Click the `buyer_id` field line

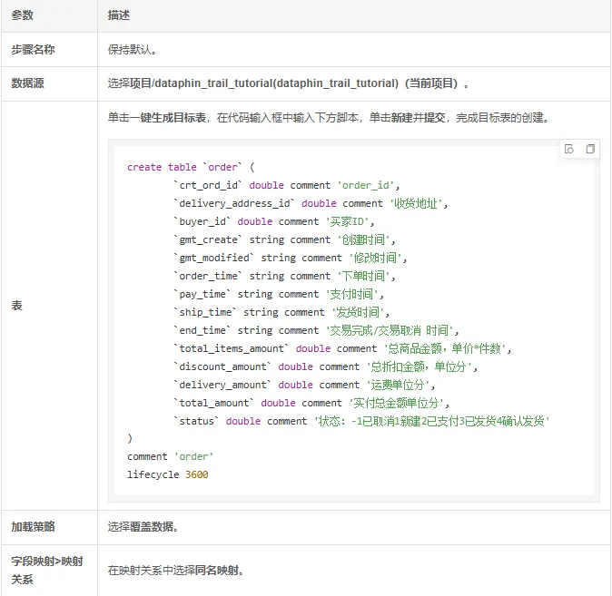pyautogui.click(x=274, y=221)
